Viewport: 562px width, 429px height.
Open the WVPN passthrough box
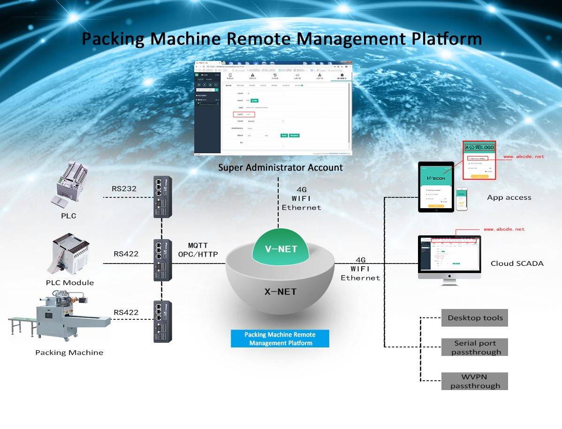coord(475,381)
